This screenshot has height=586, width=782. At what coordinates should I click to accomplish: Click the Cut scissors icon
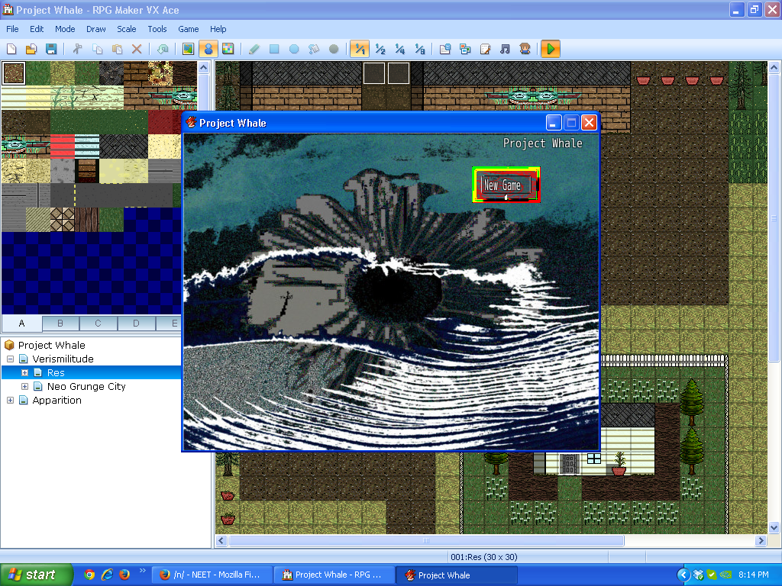tap(77, 49)
